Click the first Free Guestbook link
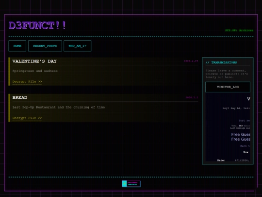Viewport: 262px width, 197px height. point(241,134)
